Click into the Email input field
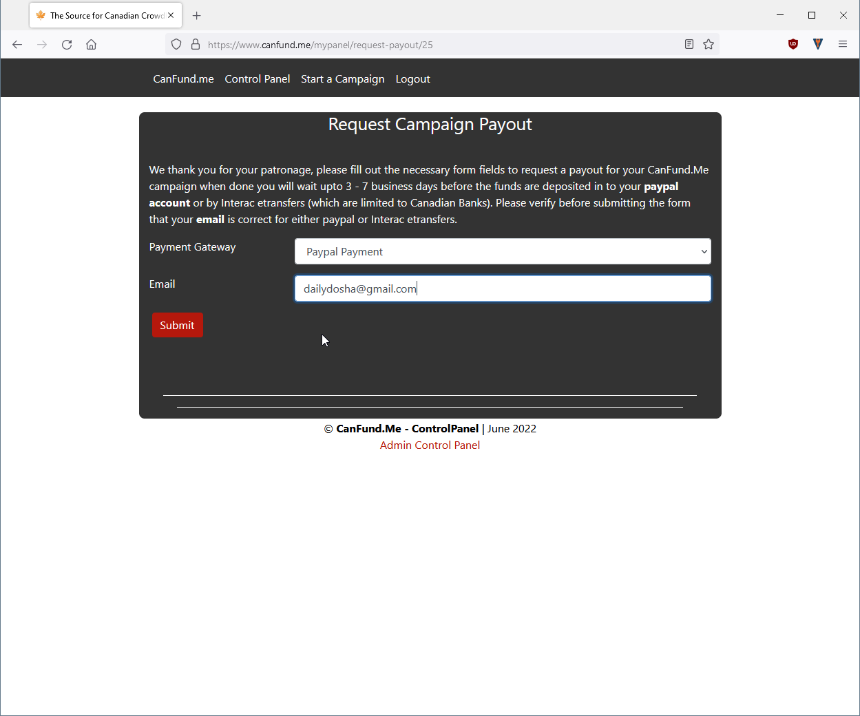 pyautogui.click(x=503, y=288)
